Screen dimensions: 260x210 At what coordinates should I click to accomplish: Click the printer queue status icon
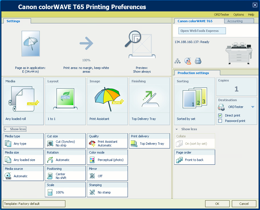(x=198, y=61)
